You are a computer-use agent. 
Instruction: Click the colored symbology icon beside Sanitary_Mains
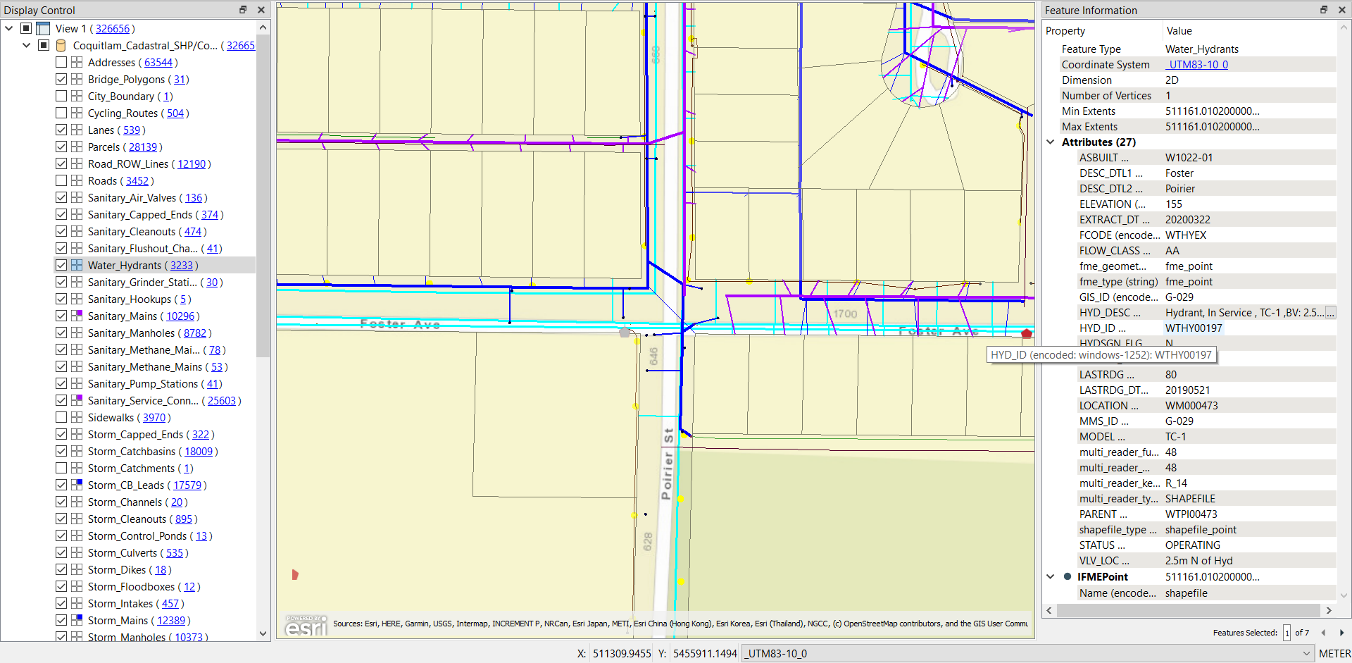[x=76, y=316]
